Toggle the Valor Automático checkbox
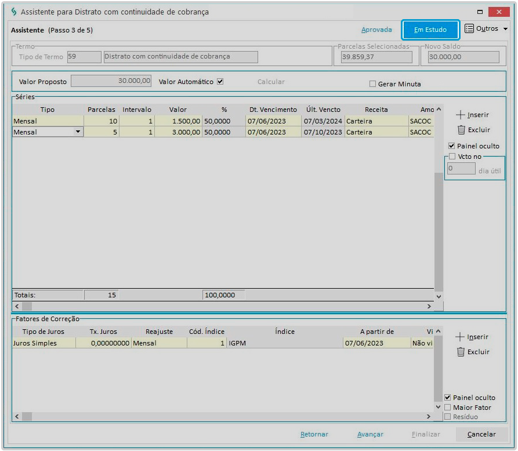Screen dimensions: 518x451 [x=220, y=82]
